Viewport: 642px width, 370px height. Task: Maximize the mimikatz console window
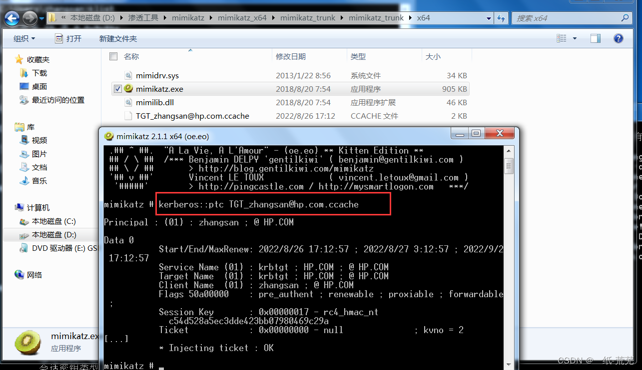point(476,133)
